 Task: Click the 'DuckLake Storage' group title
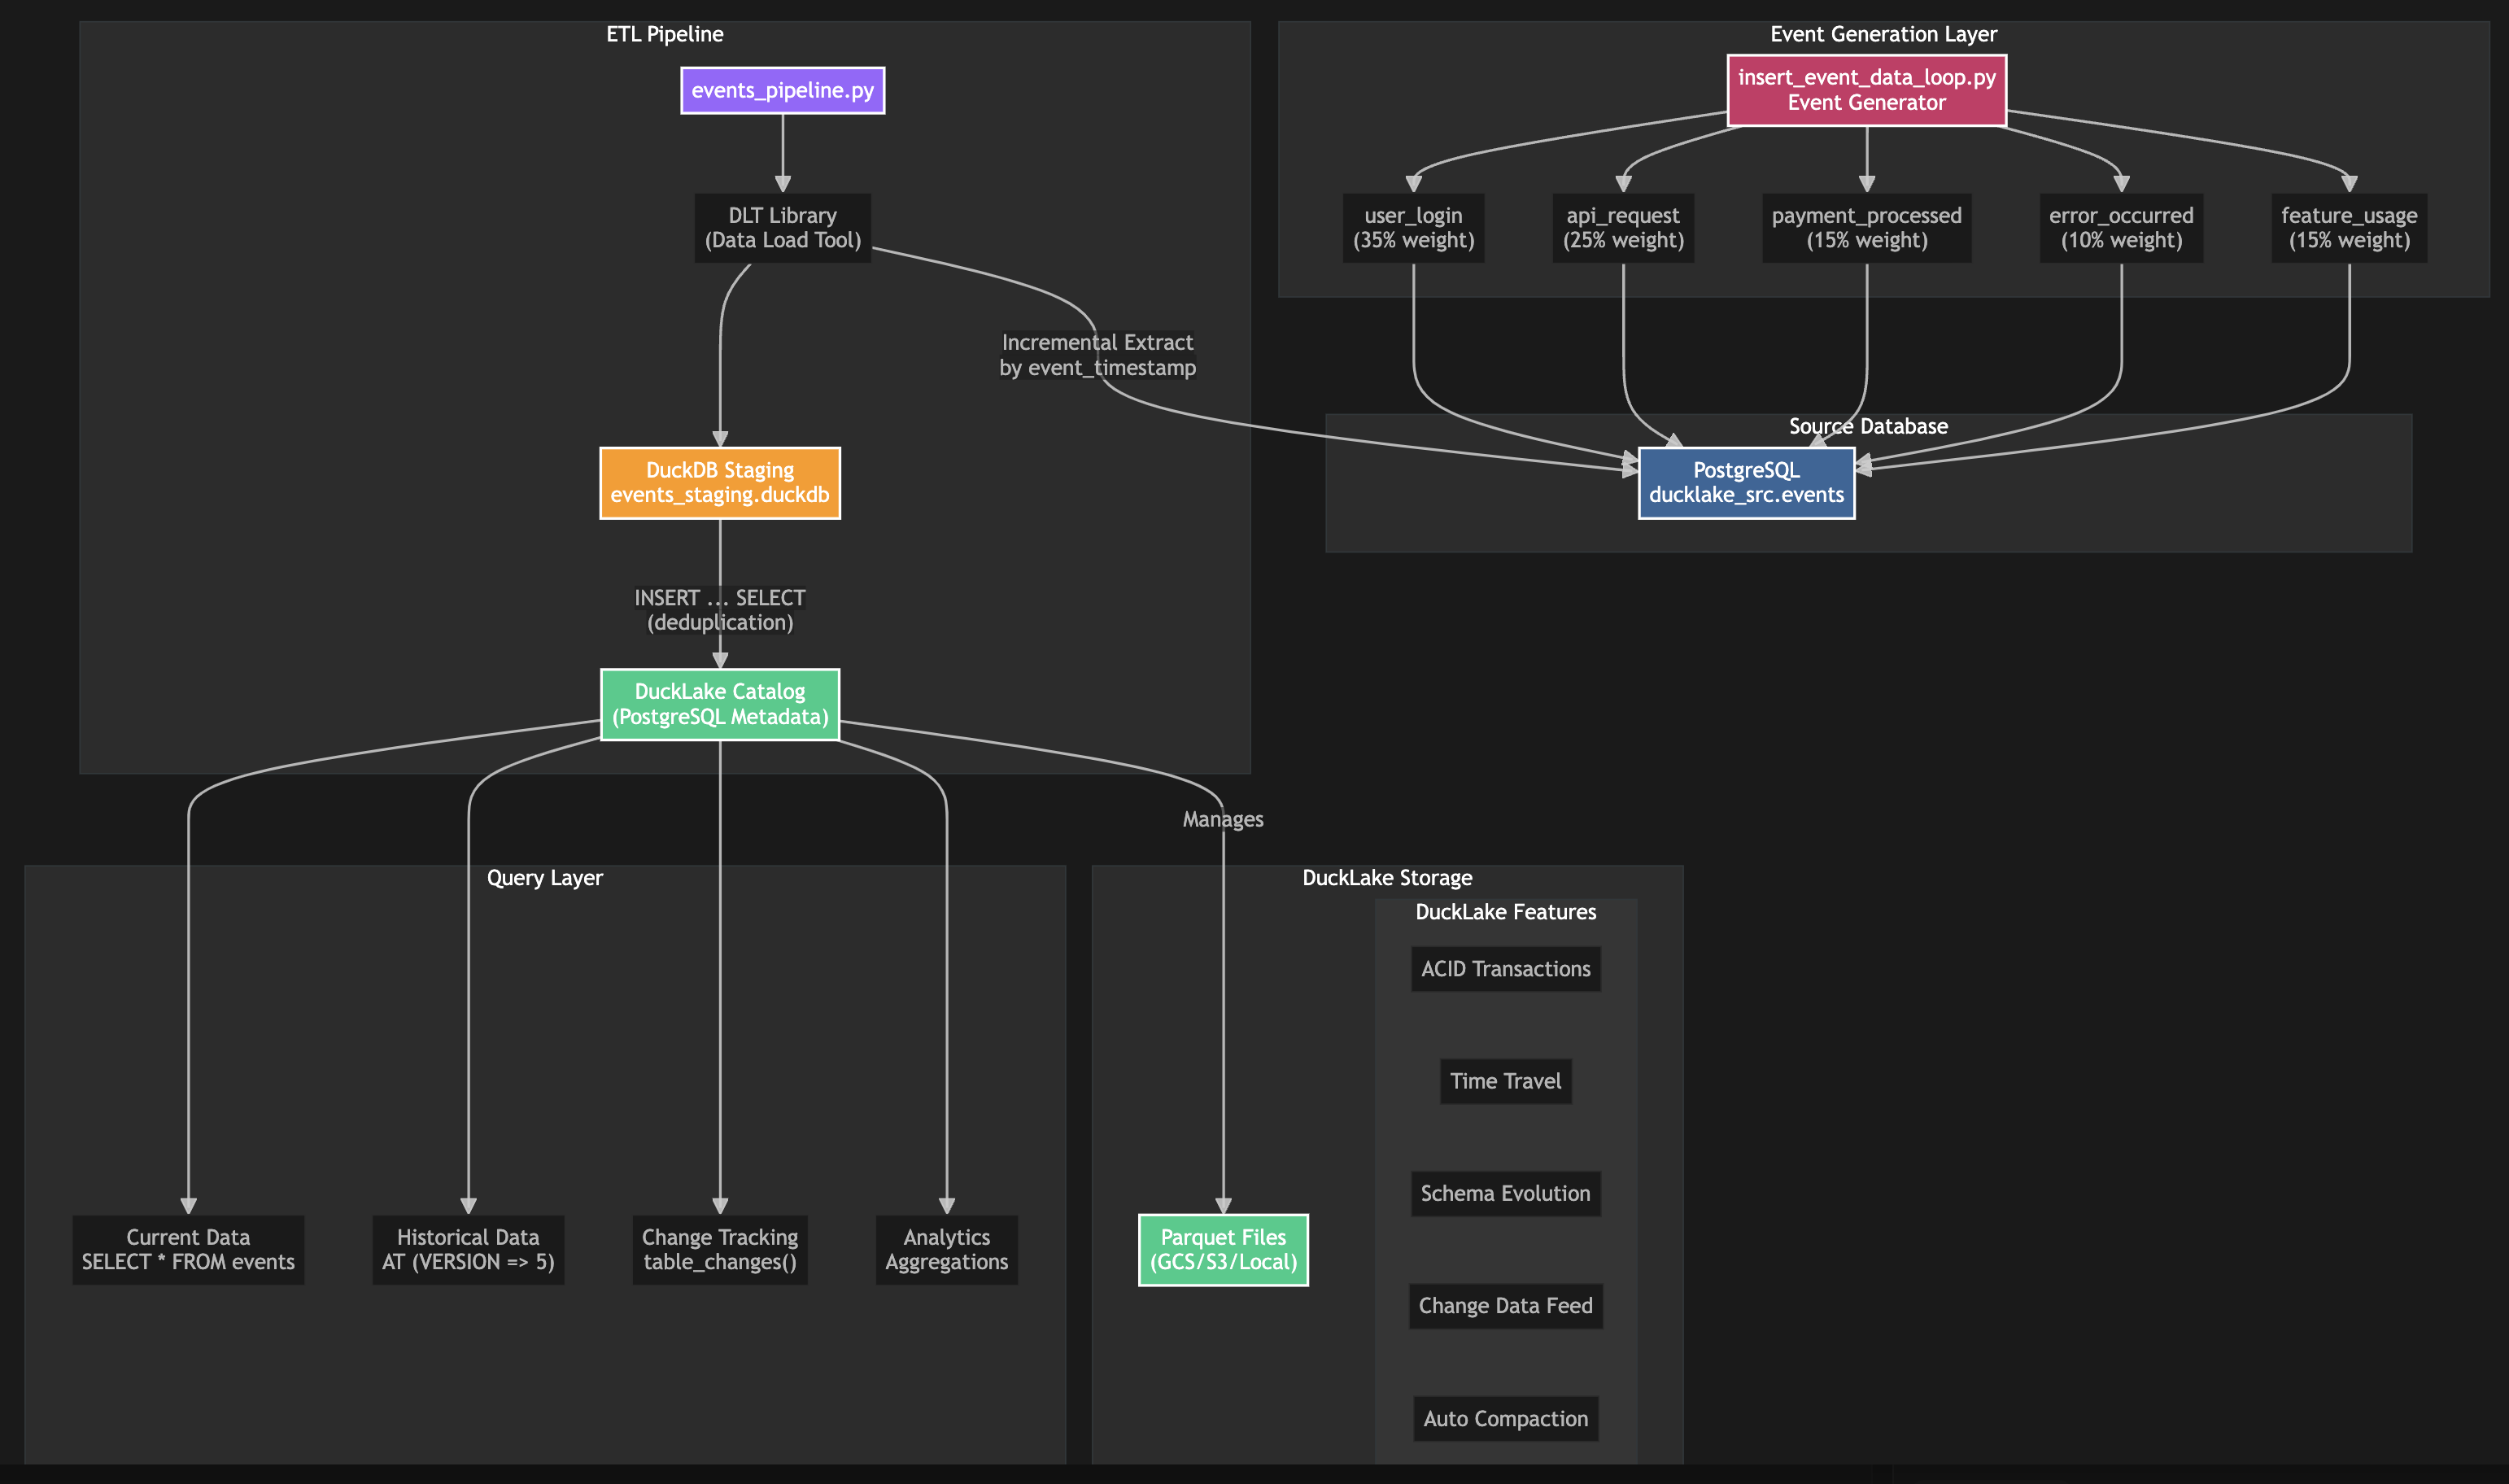1387,878
